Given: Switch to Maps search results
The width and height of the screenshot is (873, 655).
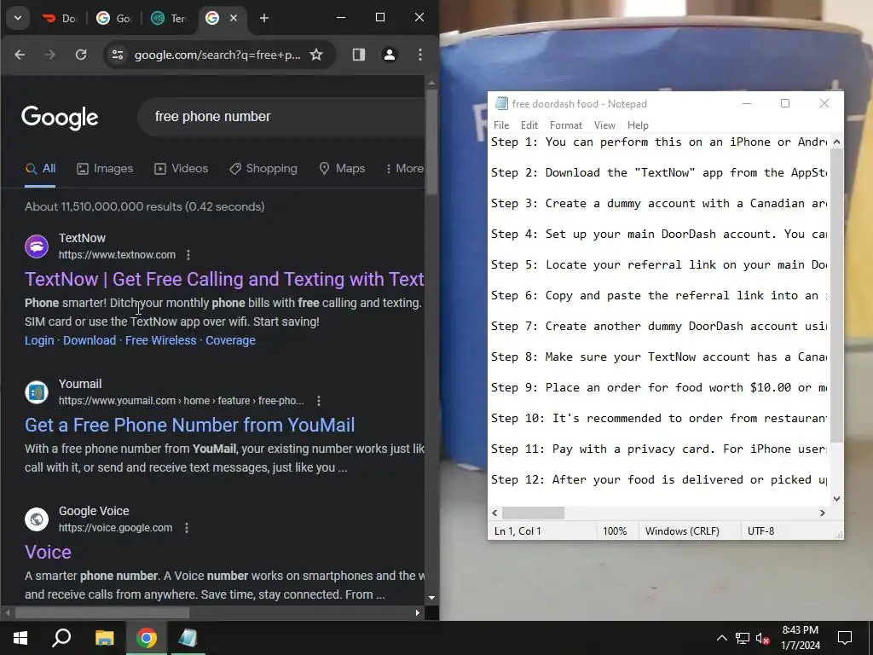Looking at the screenshot, I should tap(342, 169).
